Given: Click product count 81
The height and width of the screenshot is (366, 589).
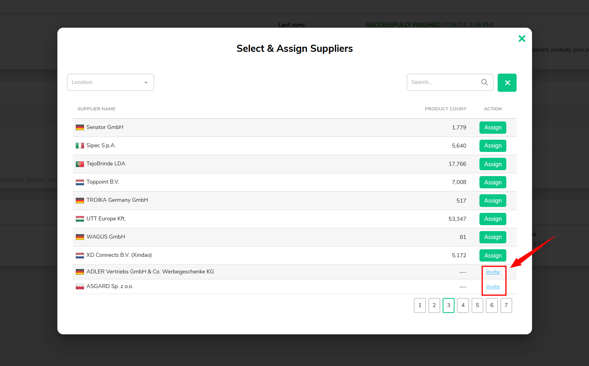Looking at the screenshot, I should coord(463,237).
